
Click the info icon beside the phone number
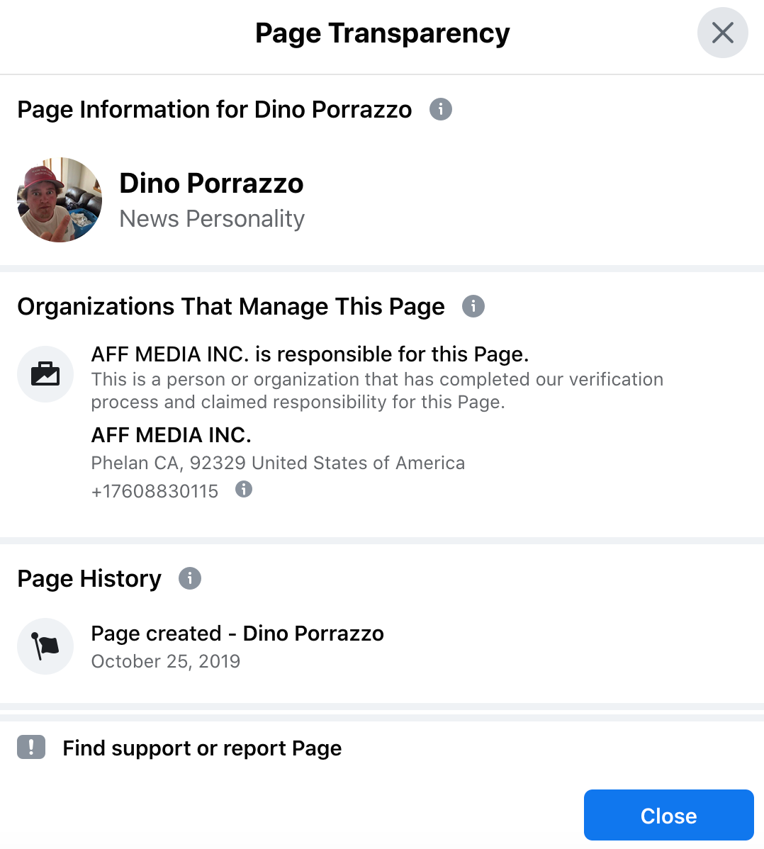click(x=243, y=489)
